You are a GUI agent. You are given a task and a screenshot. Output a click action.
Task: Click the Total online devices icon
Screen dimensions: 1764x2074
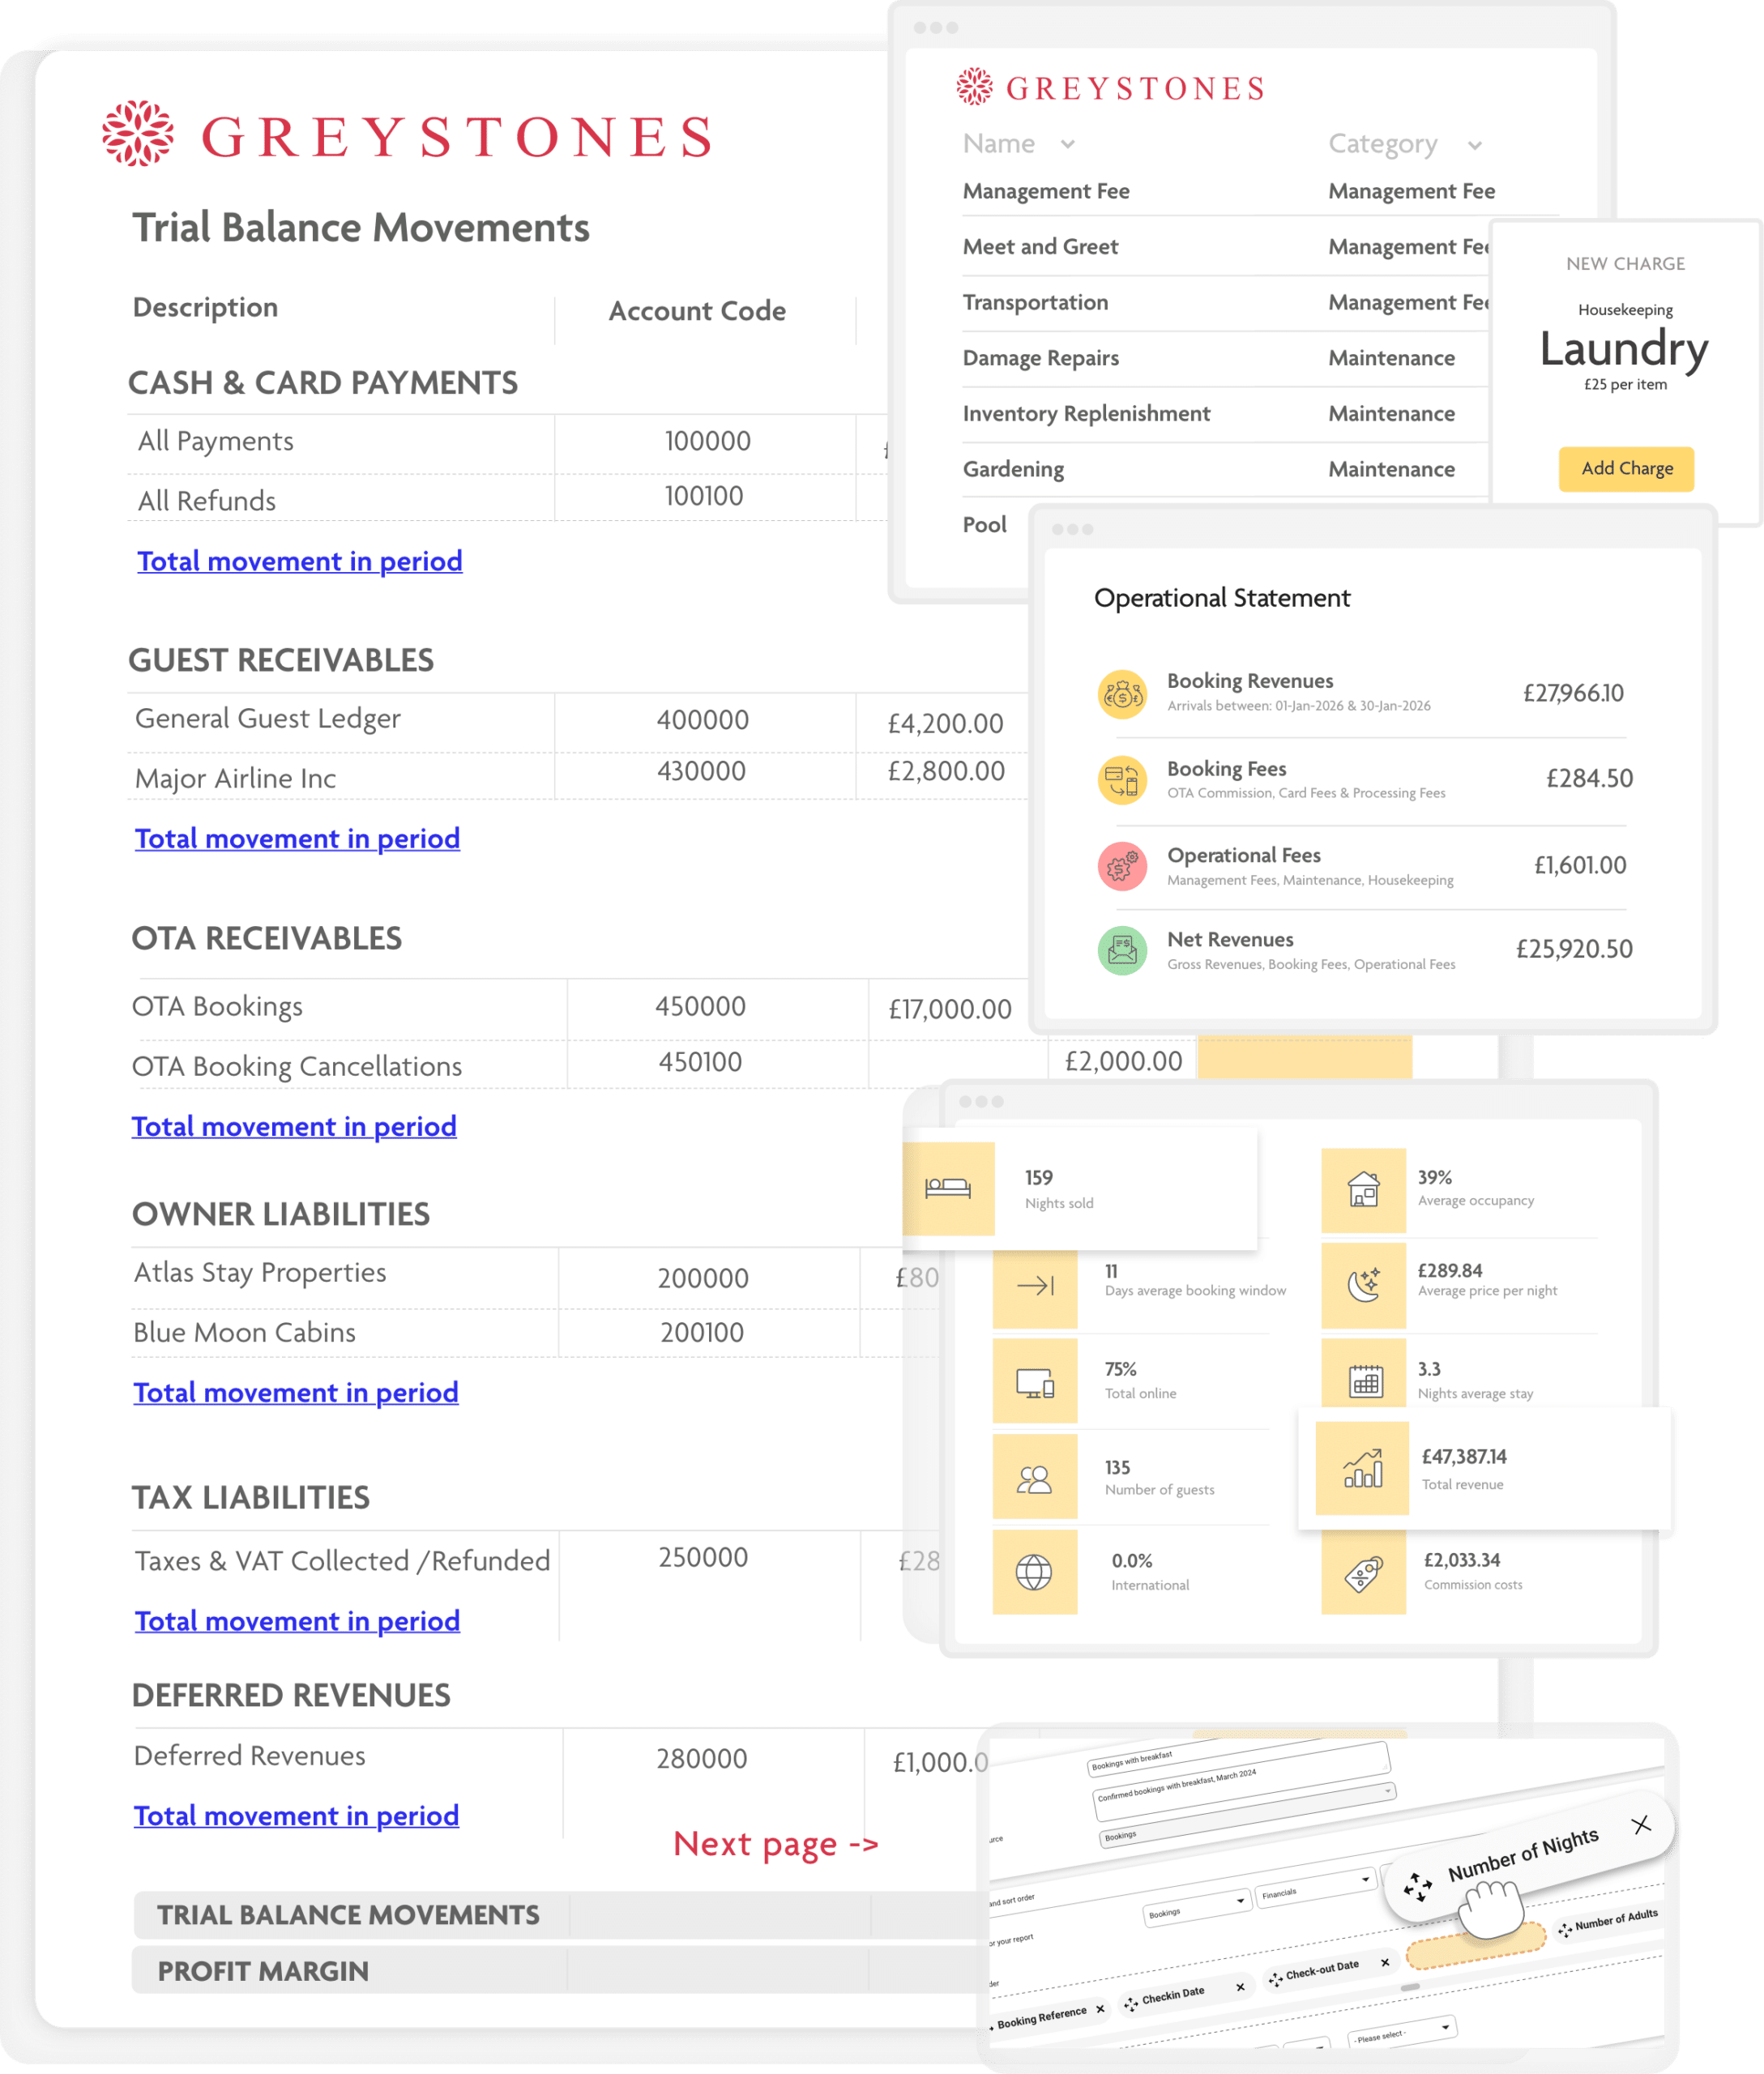point(1035,1382)
